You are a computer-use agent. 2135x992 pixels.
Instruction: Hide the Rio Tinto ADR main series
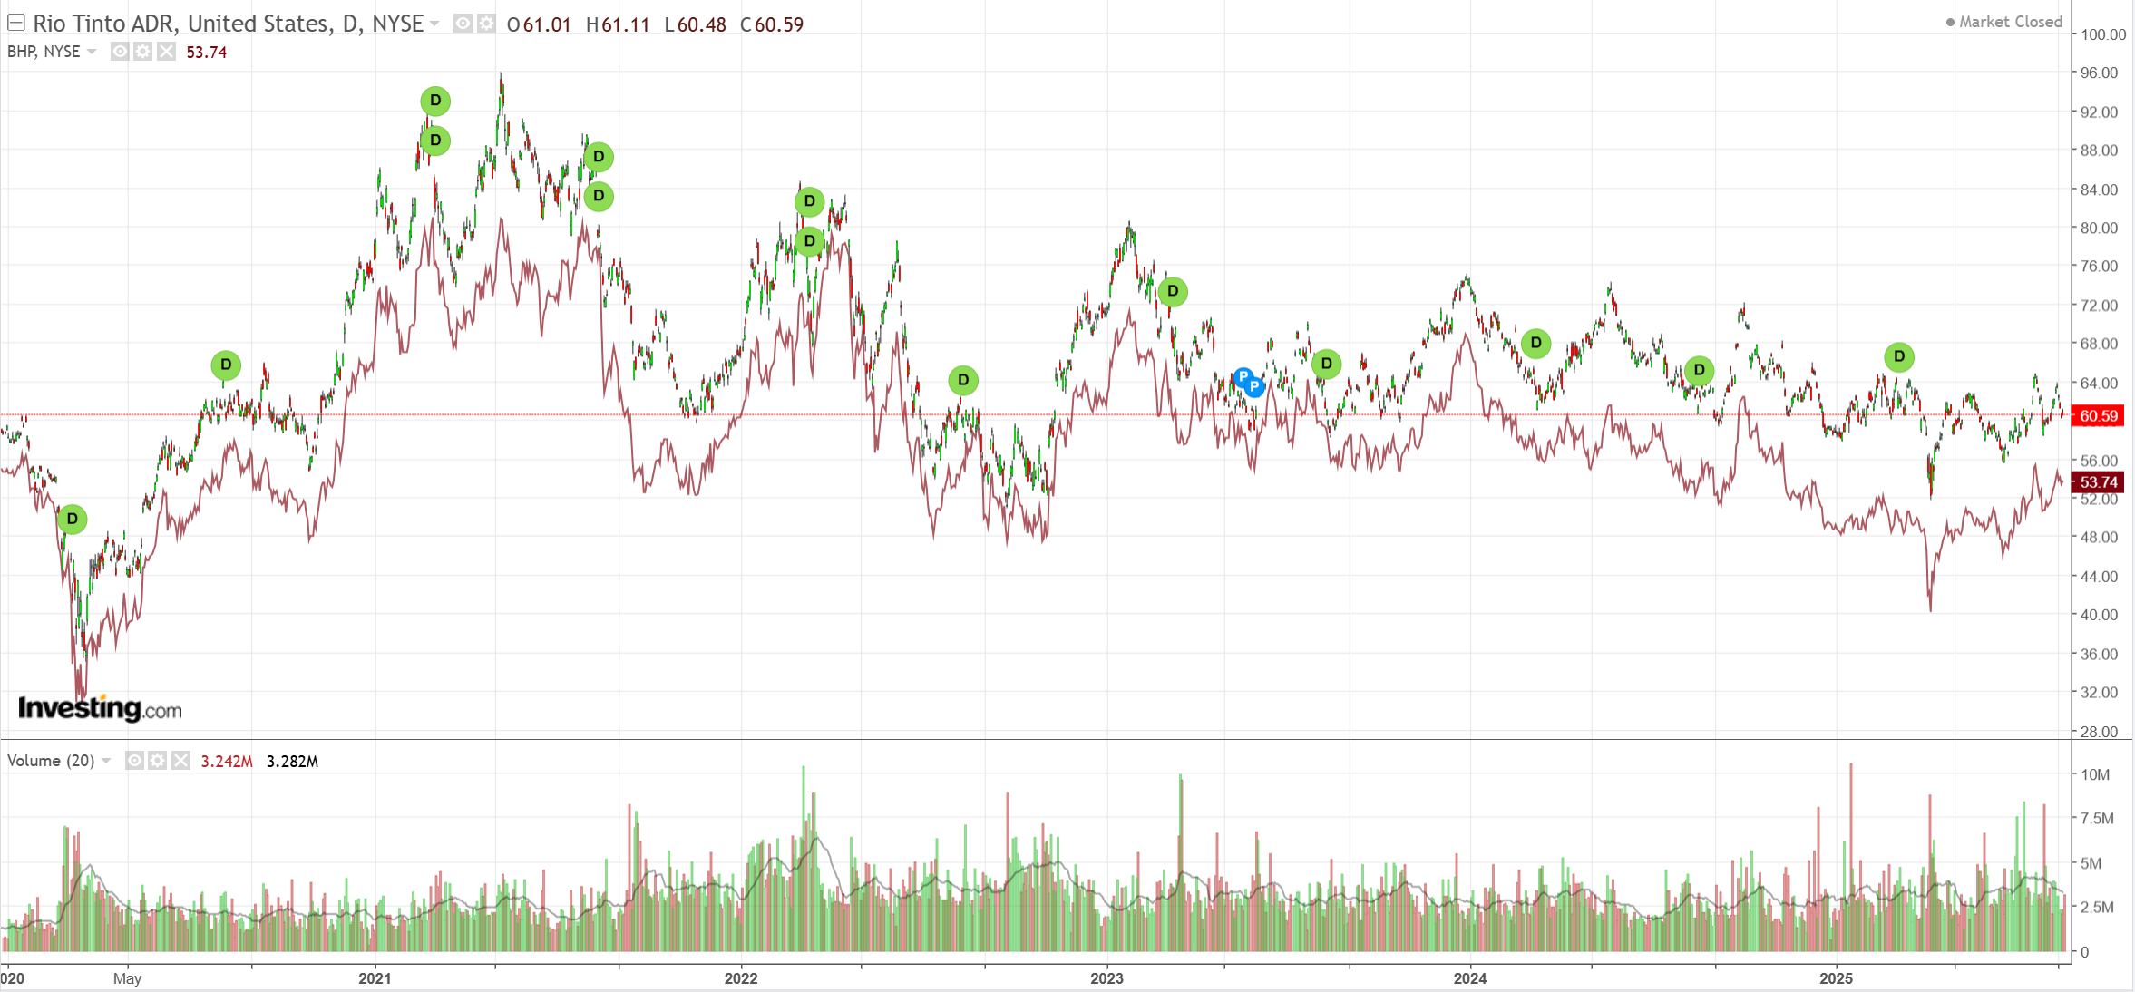click(463, 24)
